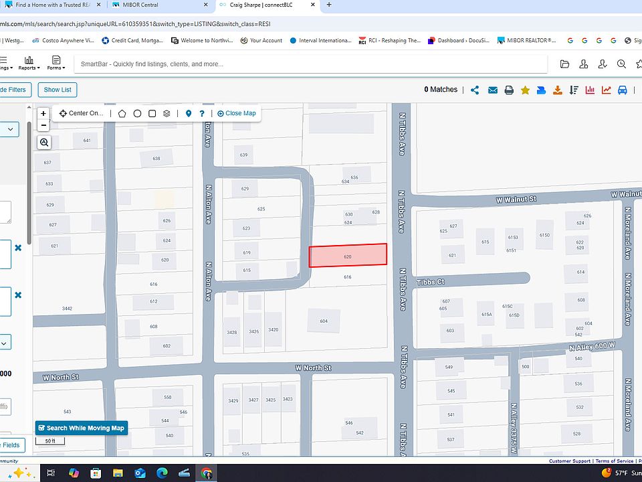Click the share results icon
The width and height of the screenshot is (642, 482).
(x=475, y=90)
